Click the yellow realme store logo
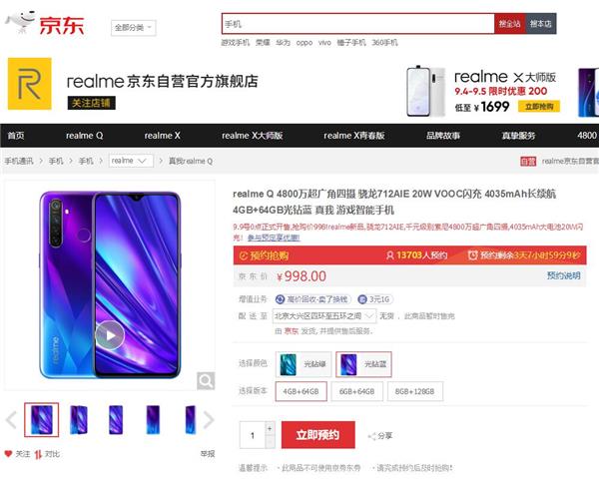The width and height of the screenshot is (599, 482). click(30, 84)
